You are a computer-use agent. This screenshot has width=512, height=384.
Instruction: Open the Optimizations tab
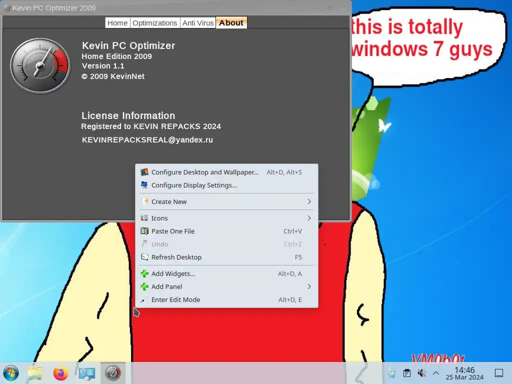tap(155, 23)
